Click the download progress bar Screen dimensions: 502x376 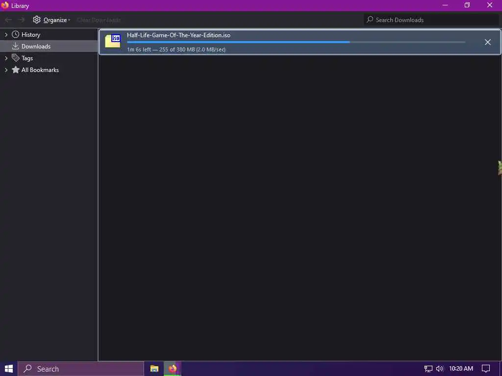(x=296, y=42)
